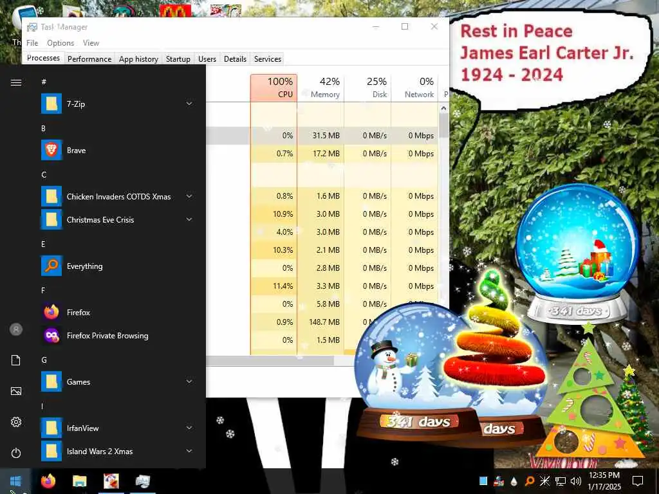Click the horizontal scrollbar in Task Manager
The image size is (659, 494).
pyautogui.click(x=269, y=360)
